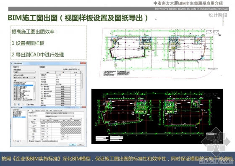Click Edit button for V/G analytical model overrides

(63, 92)
